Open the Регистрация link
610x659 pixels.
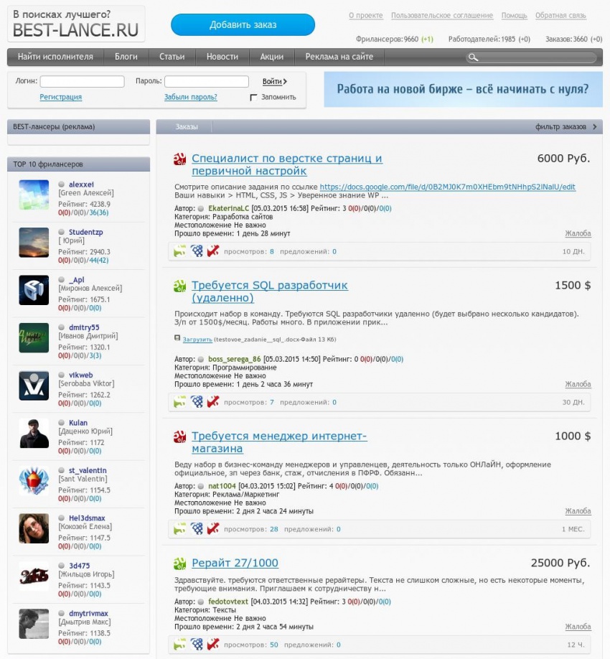coord(60,97)
